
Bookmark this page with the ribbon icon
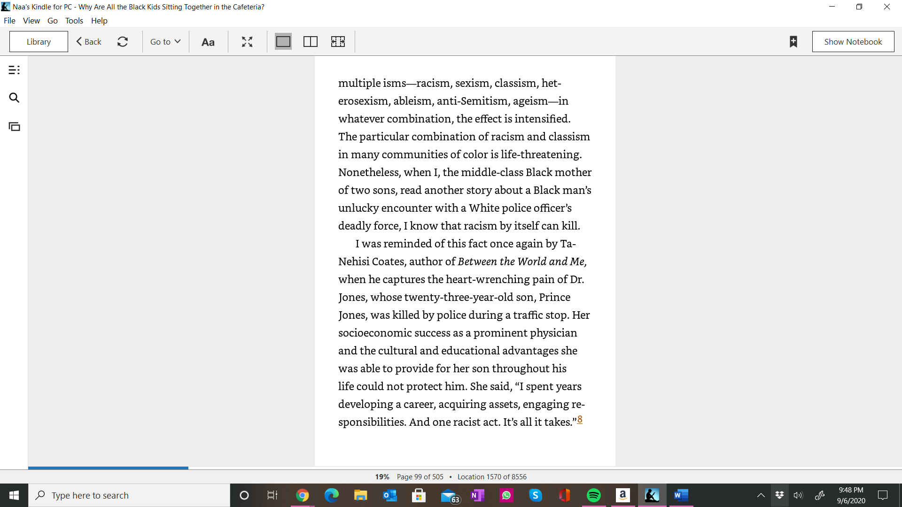pos(793,42)
